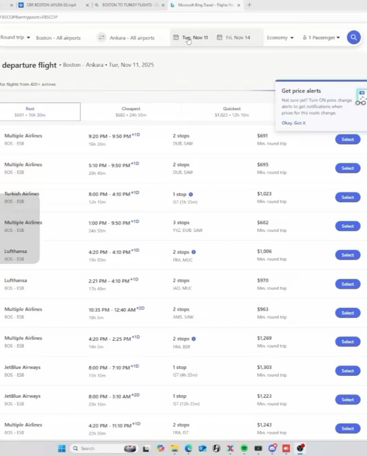
Task: Click the info icon on the Turkish Airlines stop
Action: [x=191, y=194]
